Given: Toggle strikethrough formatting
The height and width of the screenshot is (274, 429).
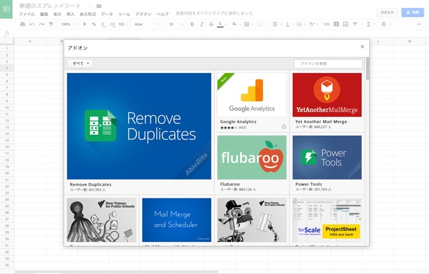Looking at the screenshot, I should [211, 24].
